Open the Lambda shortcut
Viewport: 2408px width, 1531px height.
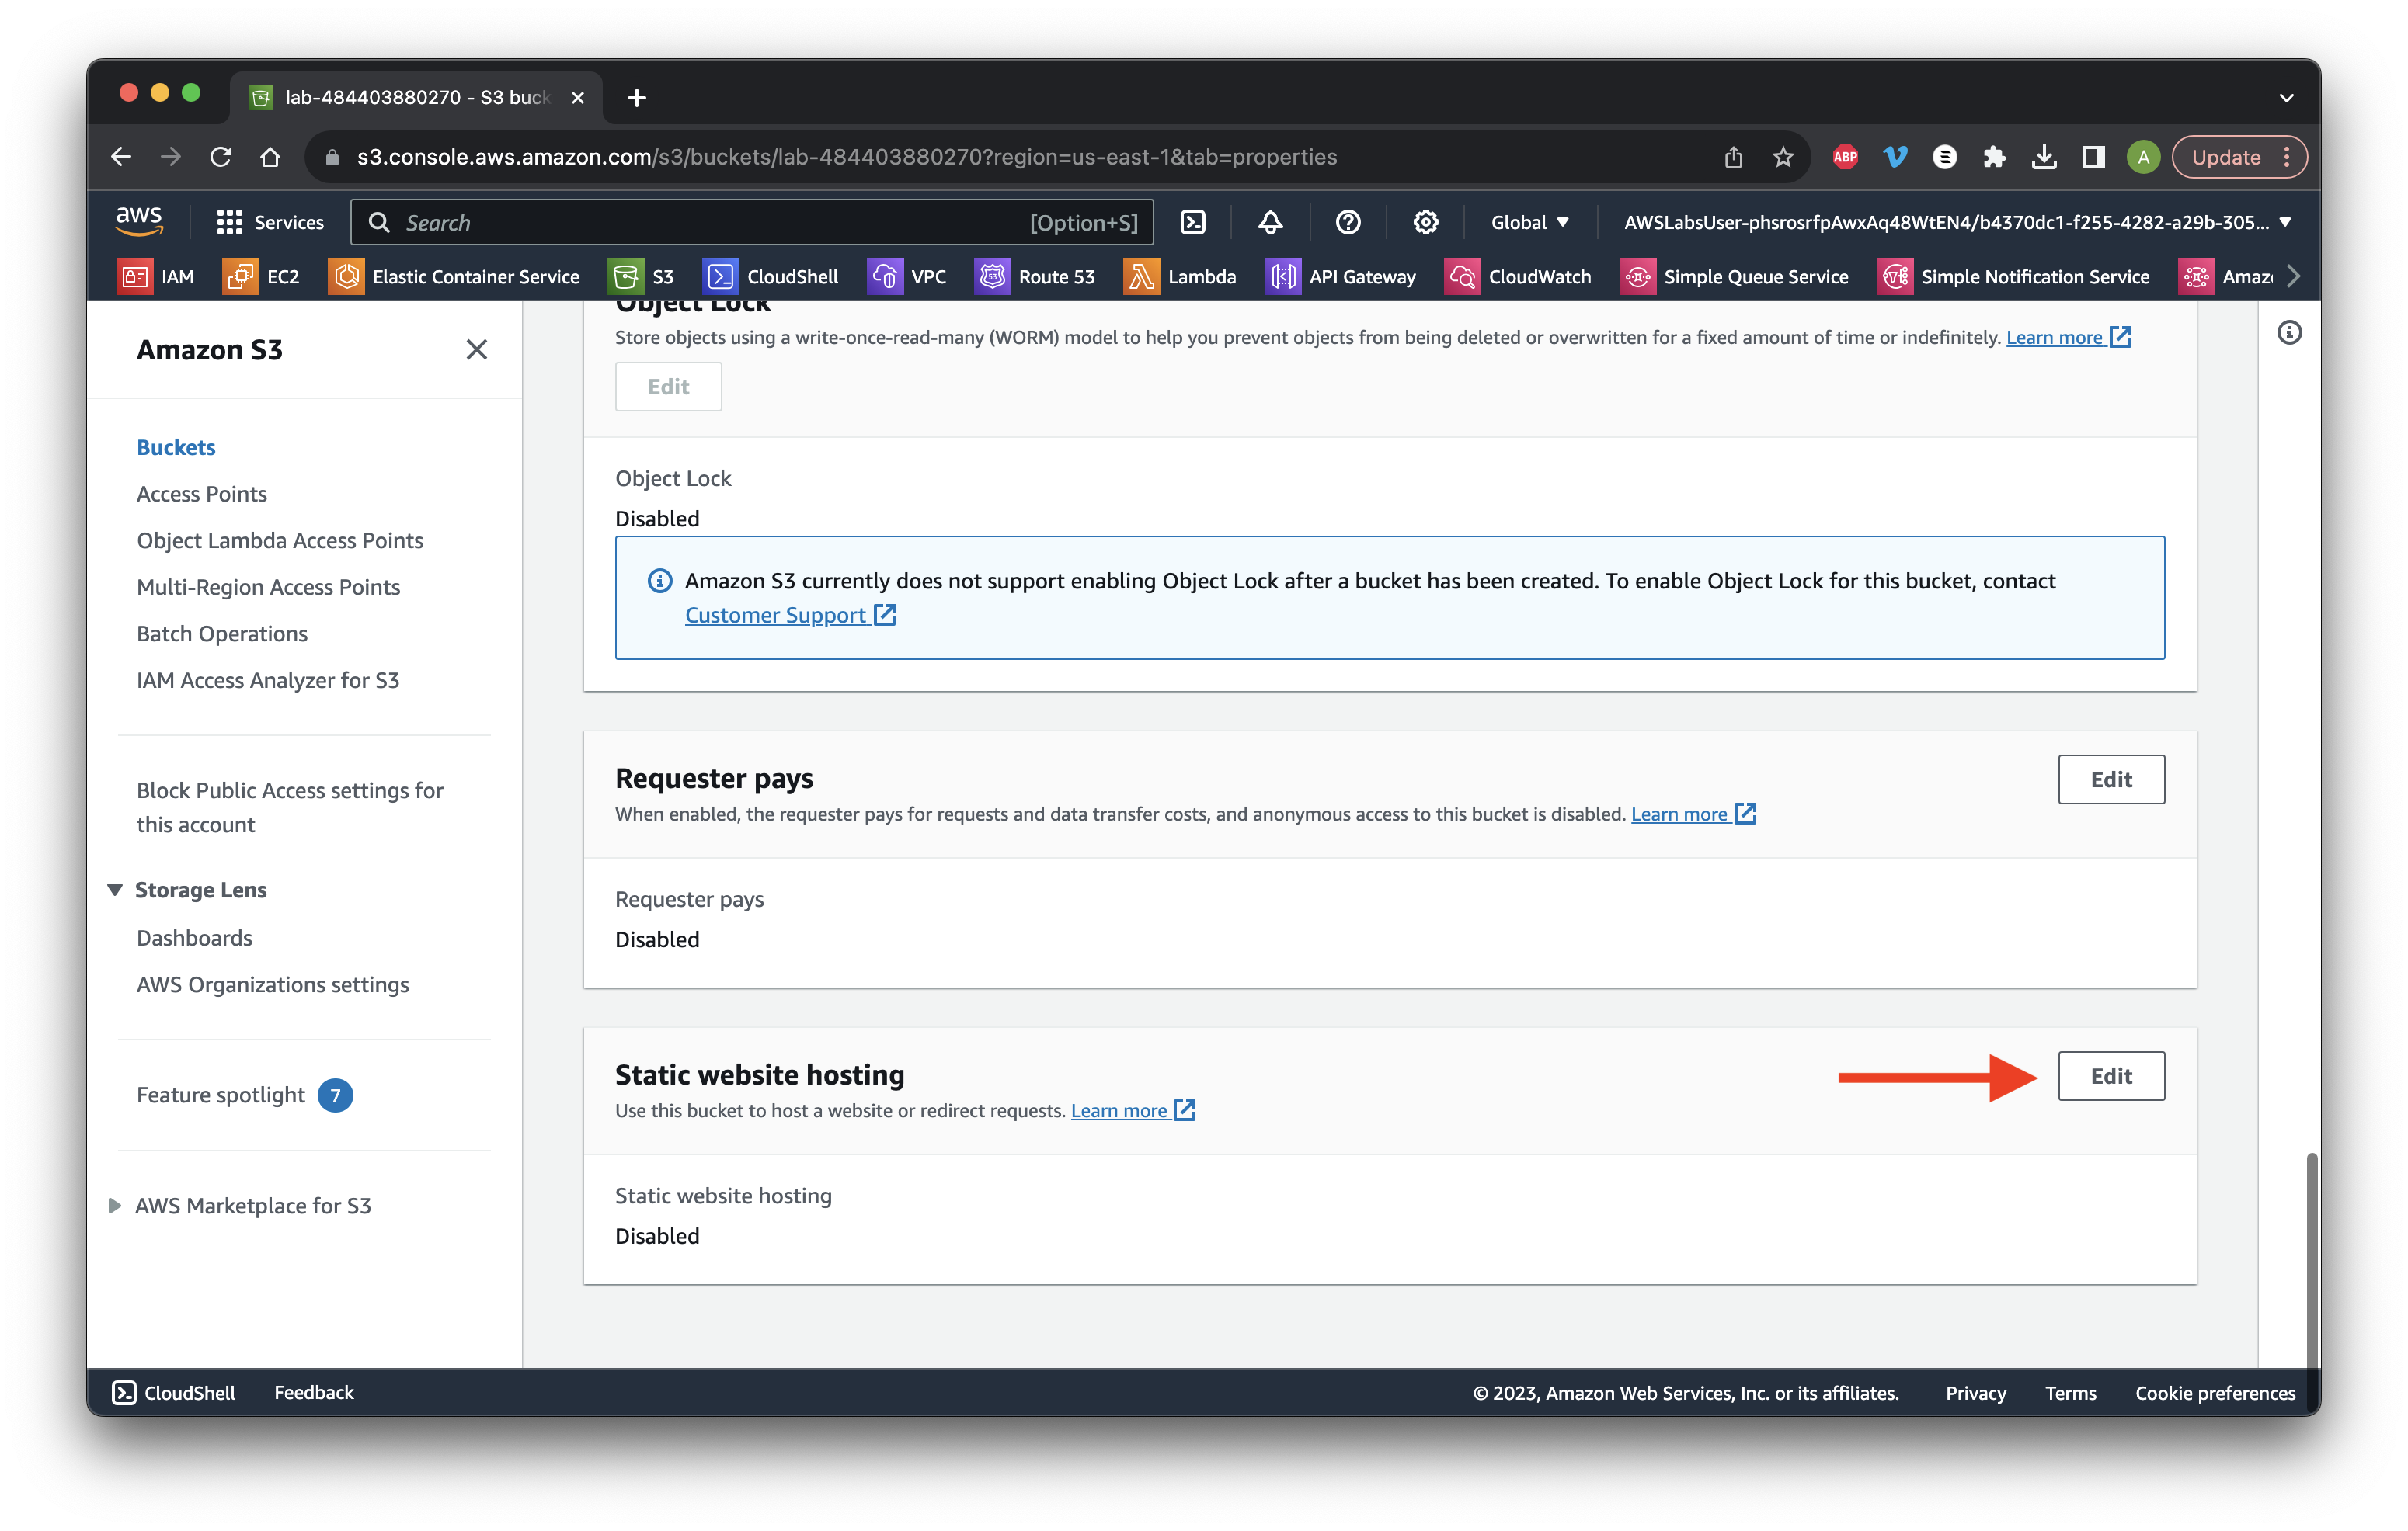point(1180,276)
